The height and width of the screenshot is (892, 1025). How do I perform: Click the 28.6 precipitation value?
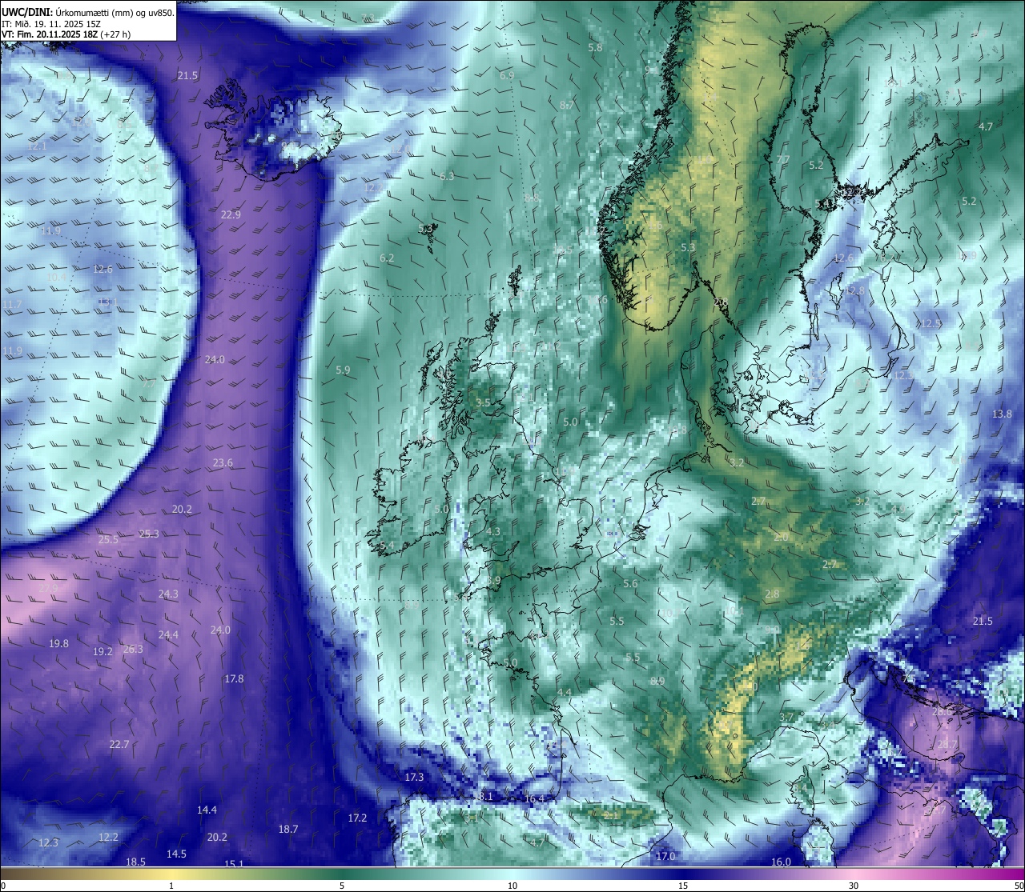tap(943, 712)
